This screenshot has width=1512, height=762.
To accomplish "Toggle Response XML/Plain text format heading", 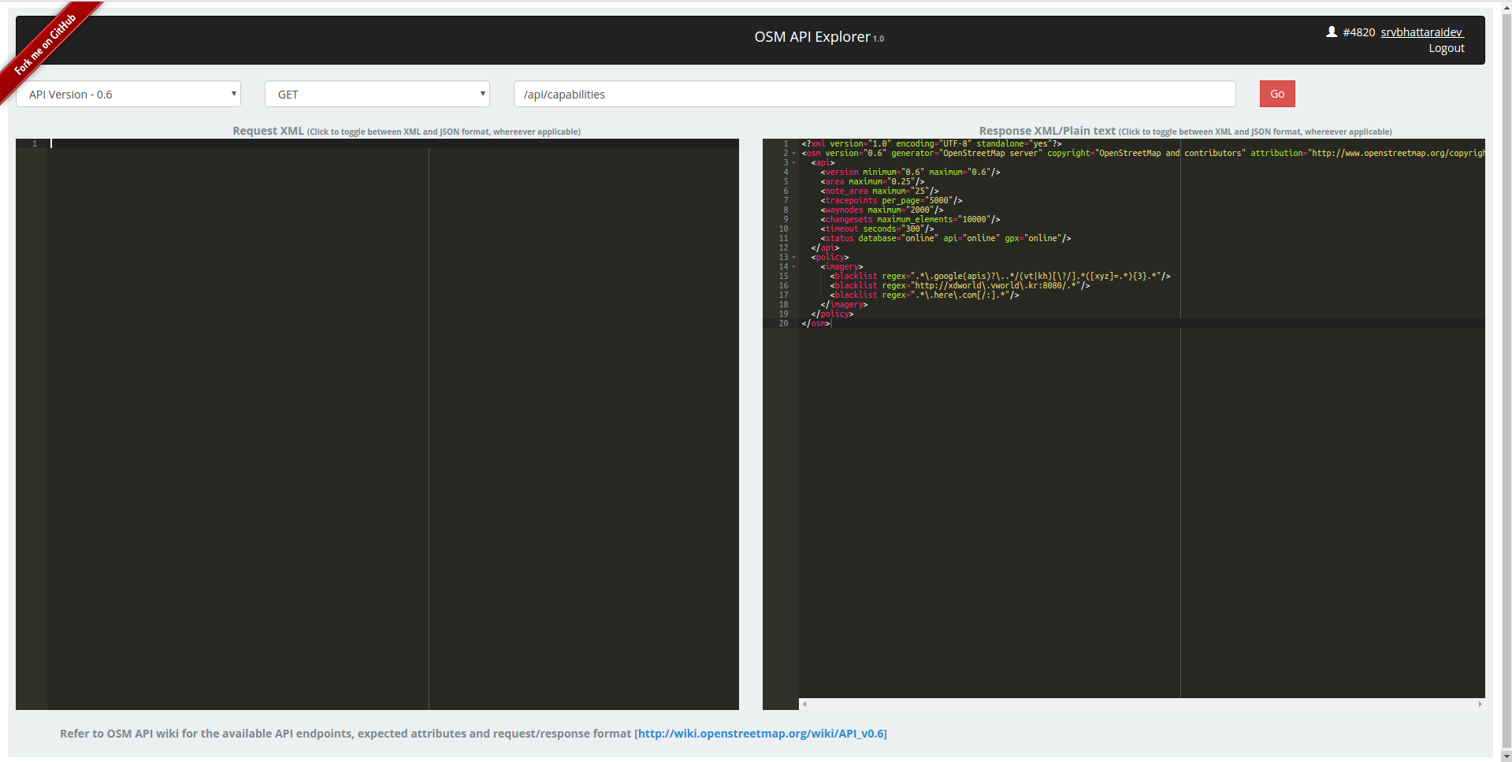I will coord(1185,131).
